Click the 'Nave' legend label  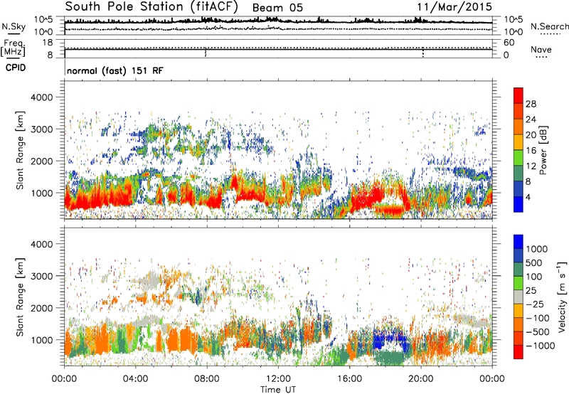pos(541,49)
